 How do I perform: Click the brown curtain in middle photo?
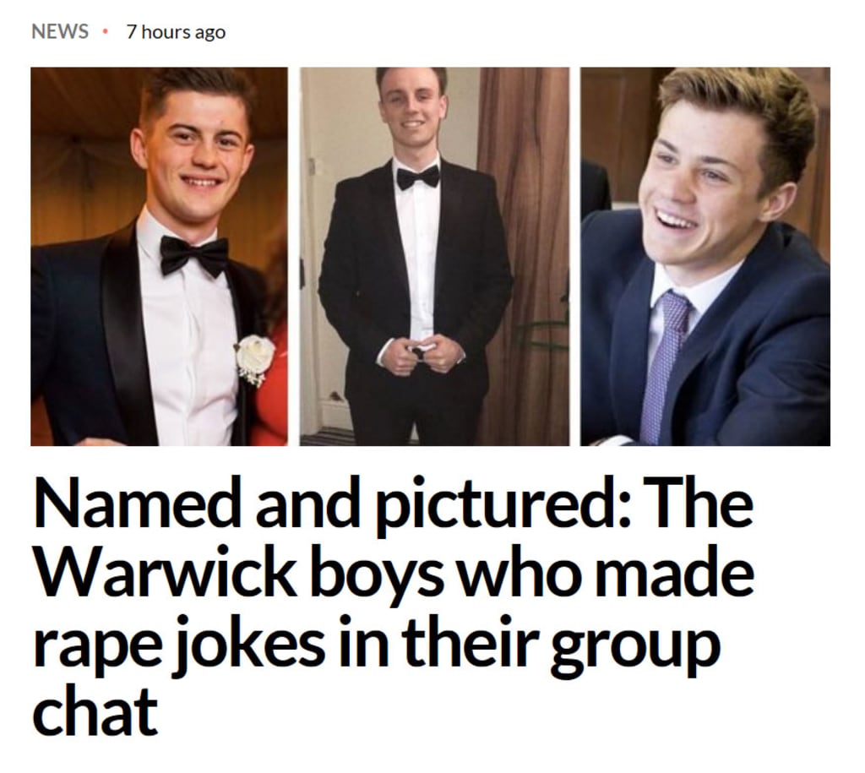click(523, 257)
